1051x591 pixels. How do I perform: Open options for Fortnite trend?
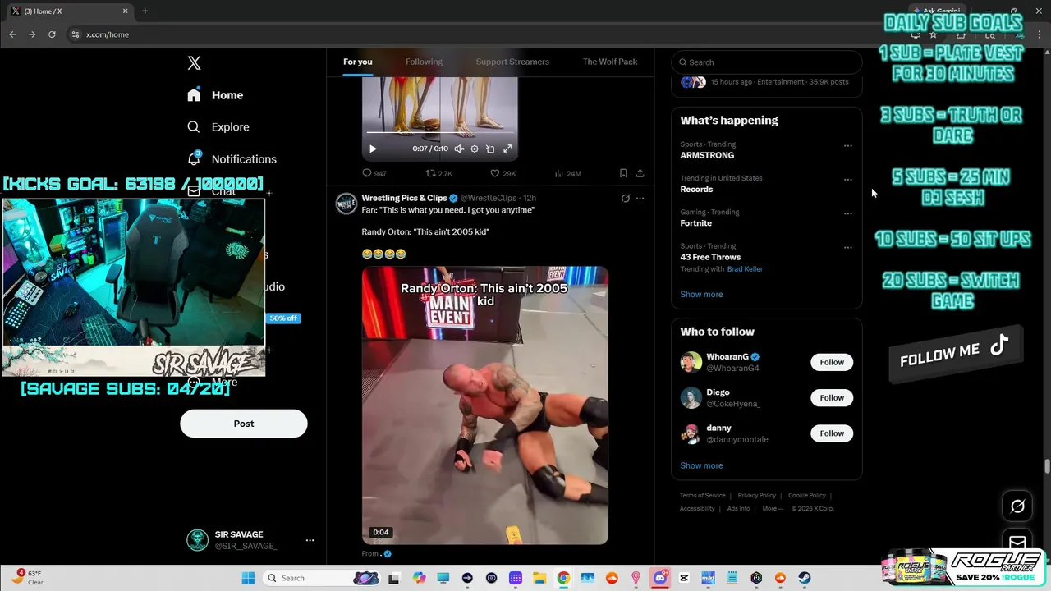point(848,213)
